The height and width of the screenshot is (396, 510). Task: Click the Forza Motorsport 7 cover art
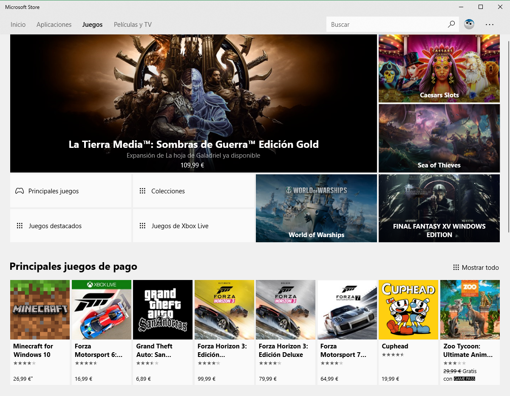pos(347,310)
